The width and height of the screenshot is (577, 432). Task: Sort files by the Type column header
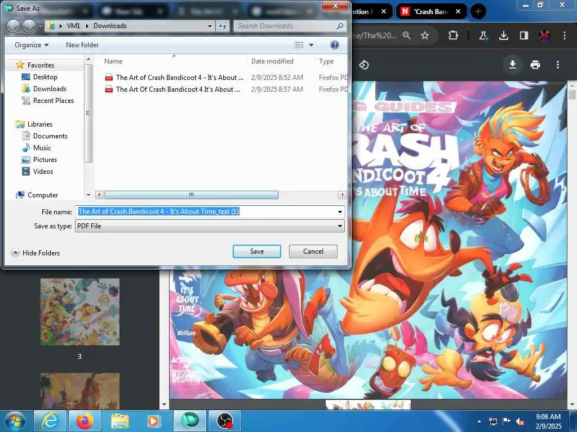click(326, 61)
